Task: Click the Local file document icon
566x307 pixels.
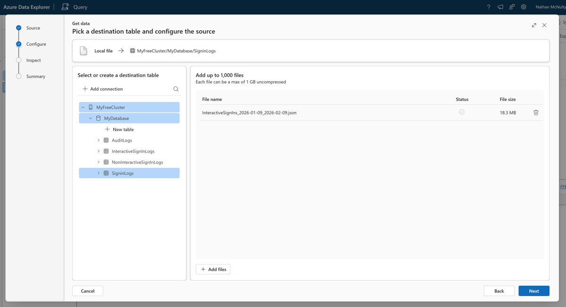Action: pyautogui.click(x=84, y=51)
